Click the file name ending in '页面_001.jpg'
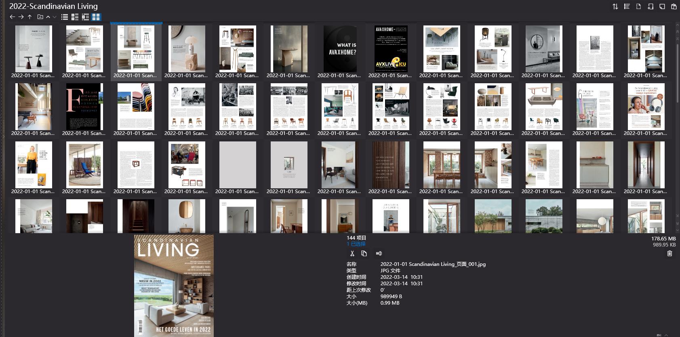This screenshot has width=680, height=337. [433, 264]
